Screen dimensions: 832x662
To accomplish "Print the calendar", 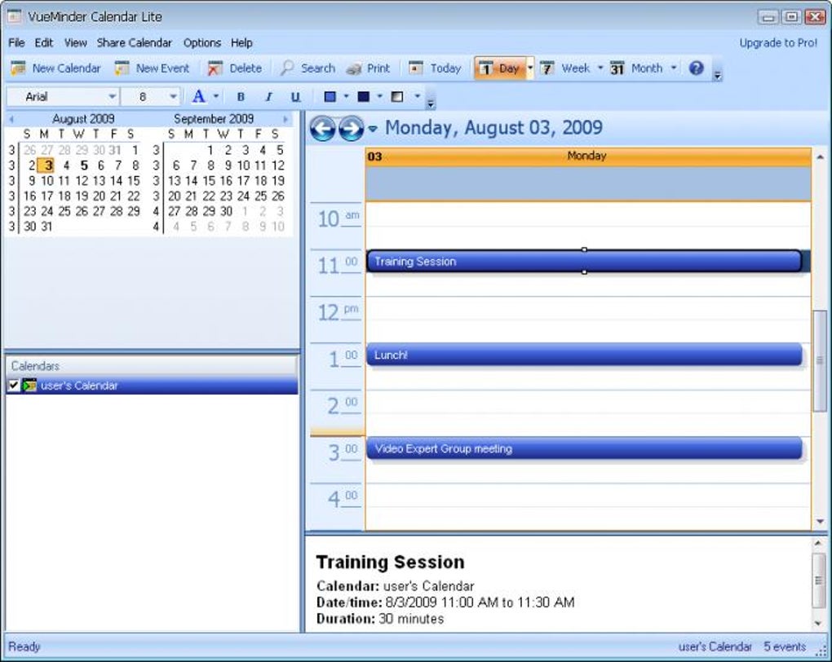I will click(368, 68).
